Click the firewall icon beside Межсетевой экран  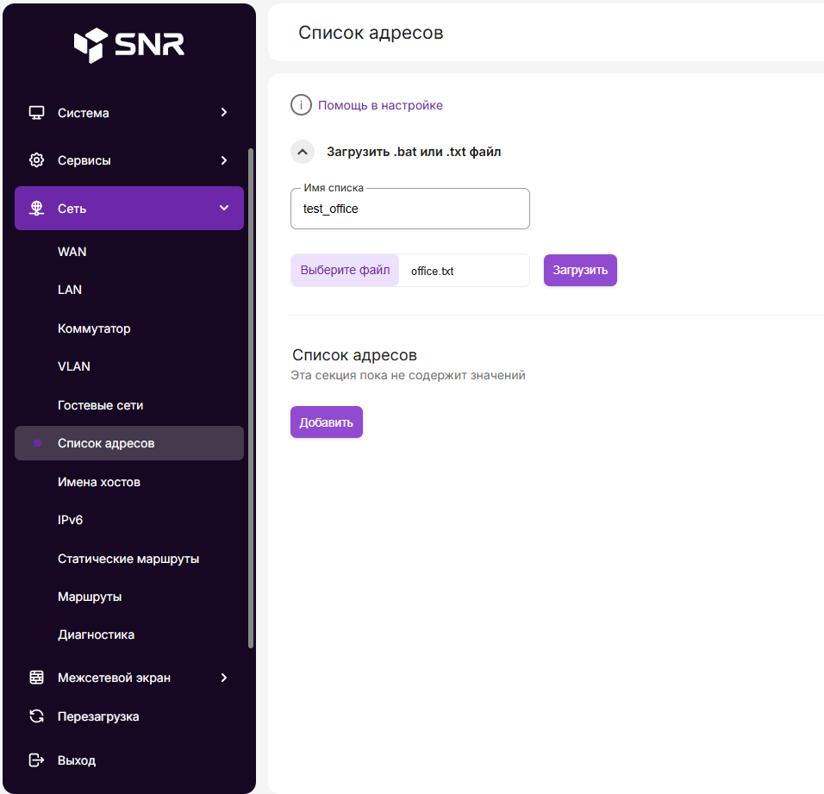[x=36, y=678]
